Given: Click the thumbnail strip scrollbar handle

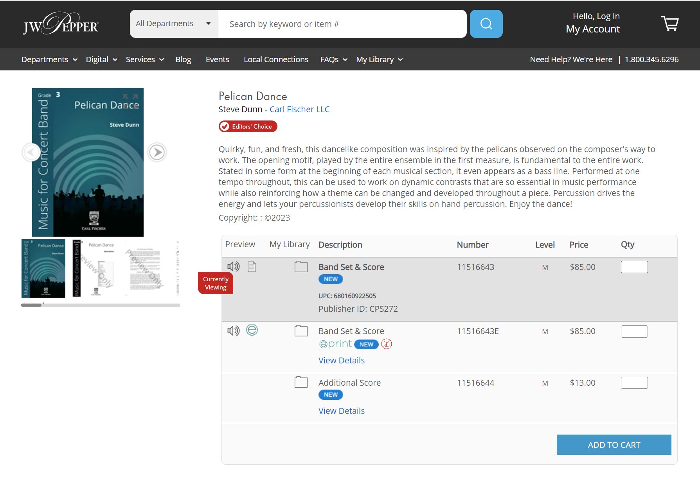Looking at the screenshot, I should pos(31,305).
